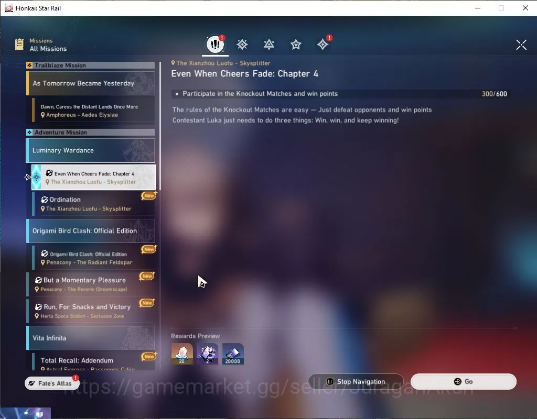Open the four-point star filter with alert

pos(323,45)
